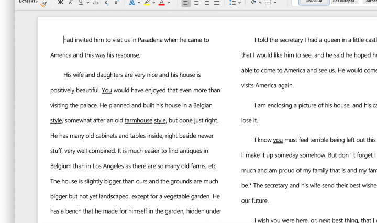Select the Обычный style
Screen dimensions: 377x223
[314, 2]
